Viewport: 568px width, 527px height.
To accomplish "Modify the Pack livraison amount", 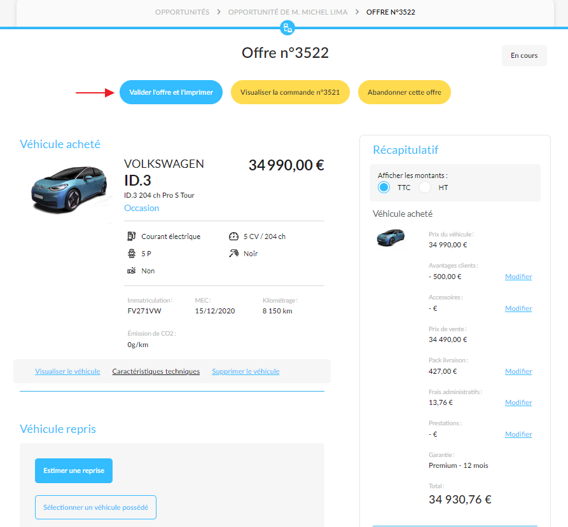I will 518,371.
